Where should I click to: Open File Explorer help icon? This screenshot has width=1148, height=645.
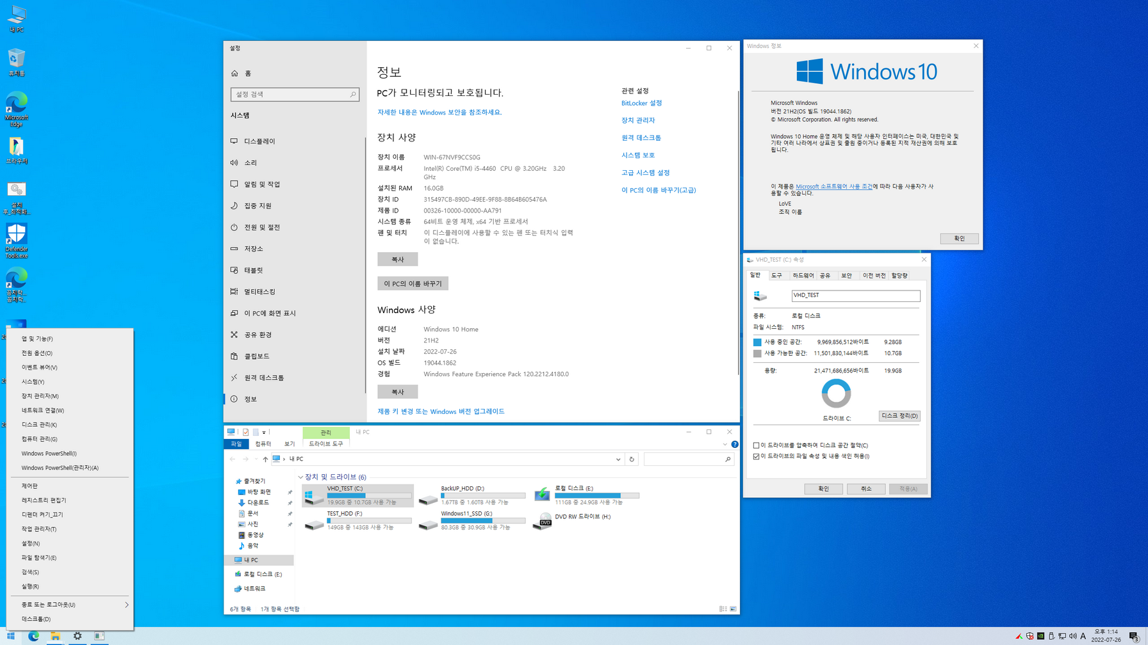[x=735, y=444]
